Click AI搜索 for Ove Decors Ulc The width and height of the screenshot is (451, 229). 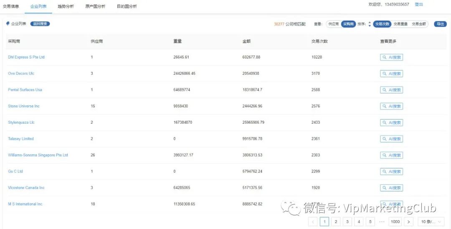391,74
